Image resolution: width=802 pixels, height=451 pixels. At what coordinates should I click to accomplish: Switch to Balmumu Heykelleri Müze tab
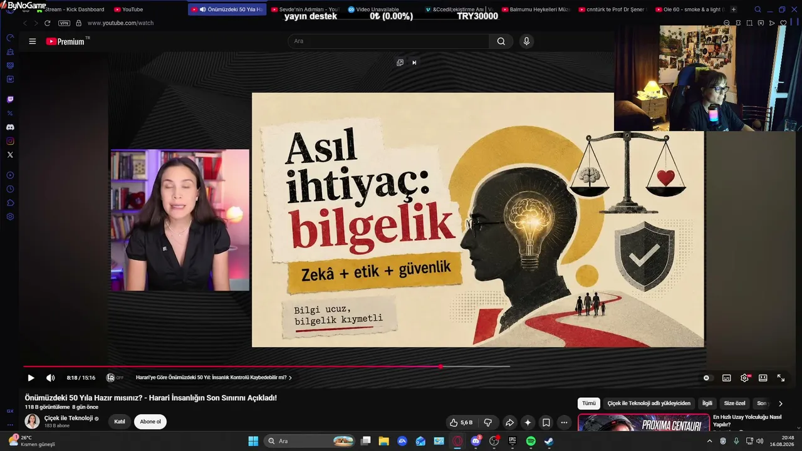537,9
